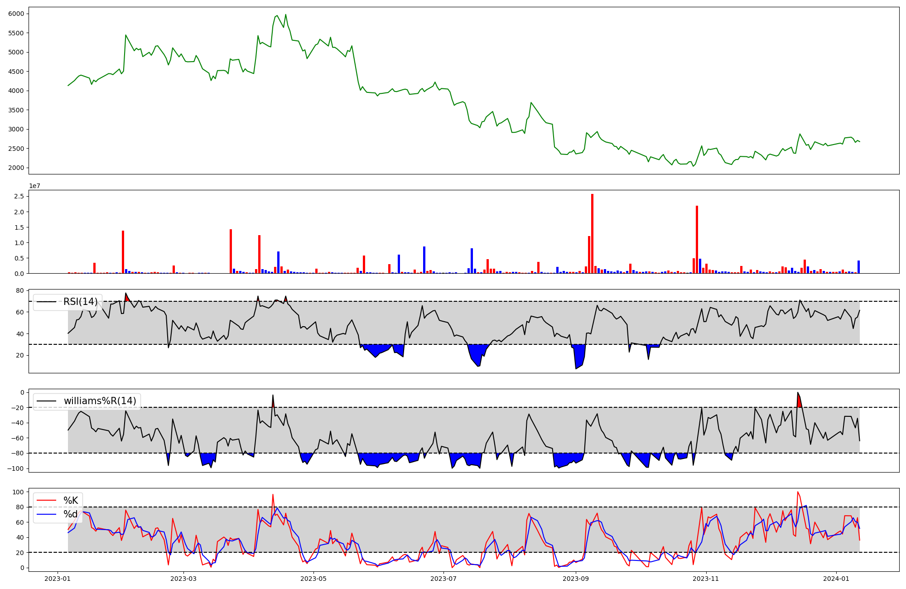The height and width of the screenshot is (589, 906).
Task: Select the %K legend entry text
Action: pos(71,501)
